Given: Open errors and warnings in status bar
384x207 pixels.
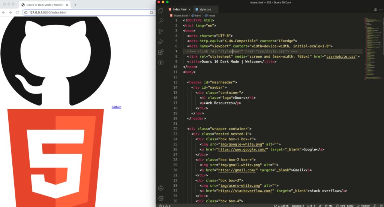Looking at the screenshot, I should (165, 206).
